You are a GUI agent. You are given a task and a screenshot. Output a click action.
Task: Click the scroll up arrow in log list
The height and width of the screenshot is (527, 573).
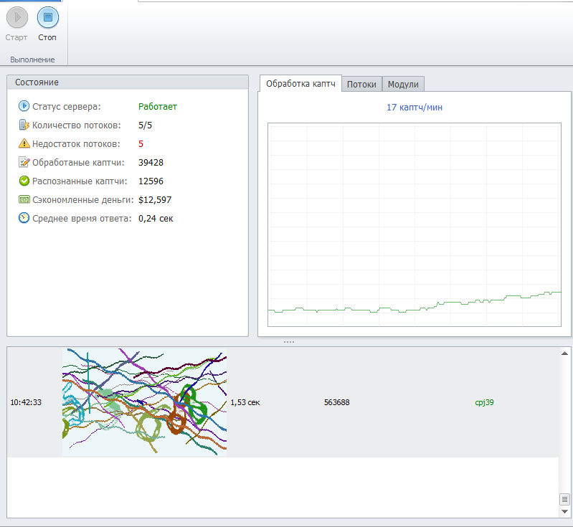tap(564, 353)
